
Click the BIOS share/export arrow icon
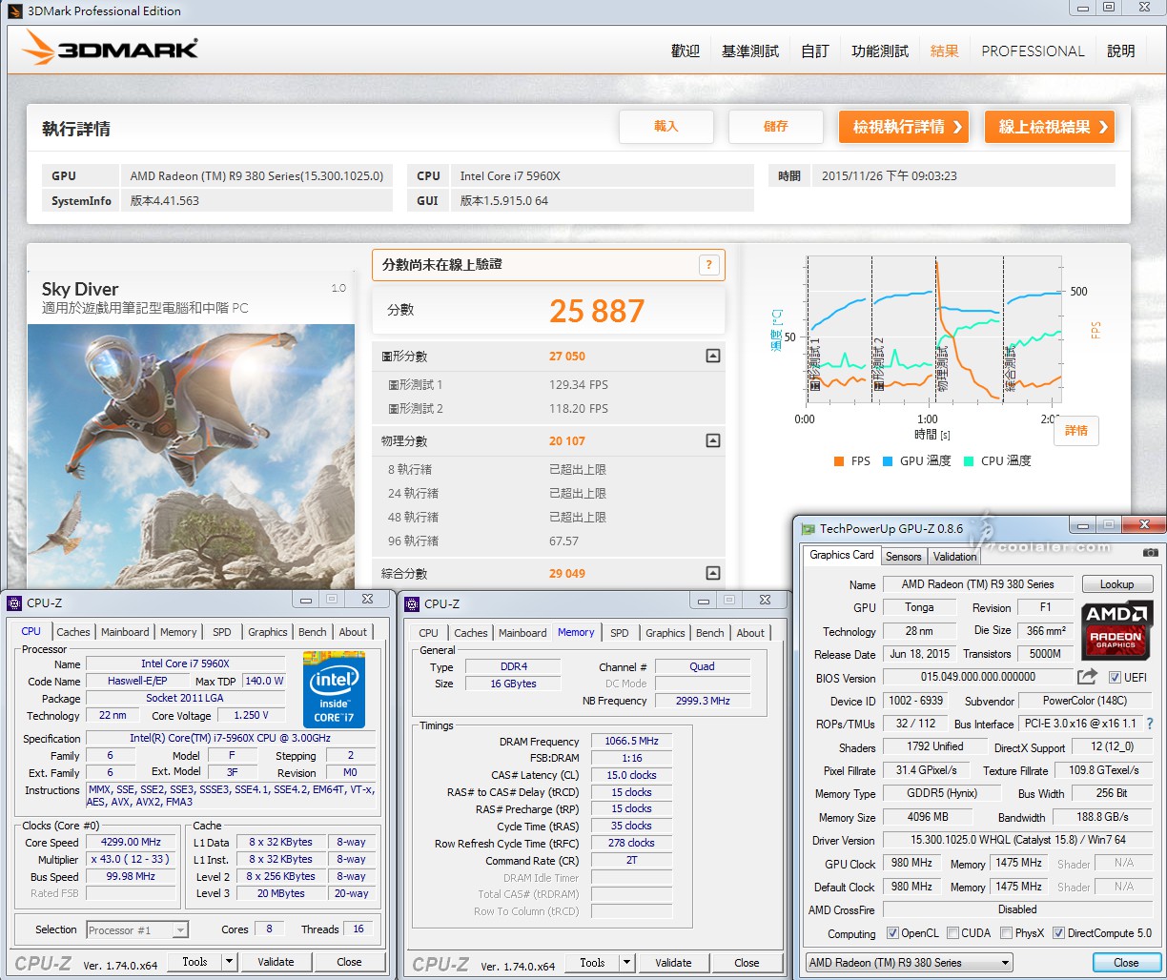[1087, 677]
